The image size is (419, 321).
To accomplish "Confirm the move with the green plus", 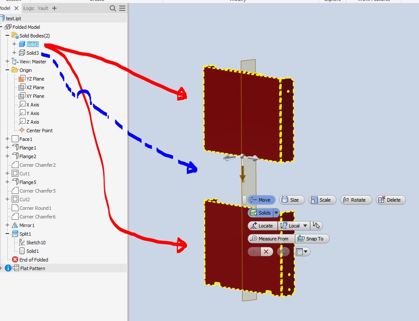I will coord(254,252).
